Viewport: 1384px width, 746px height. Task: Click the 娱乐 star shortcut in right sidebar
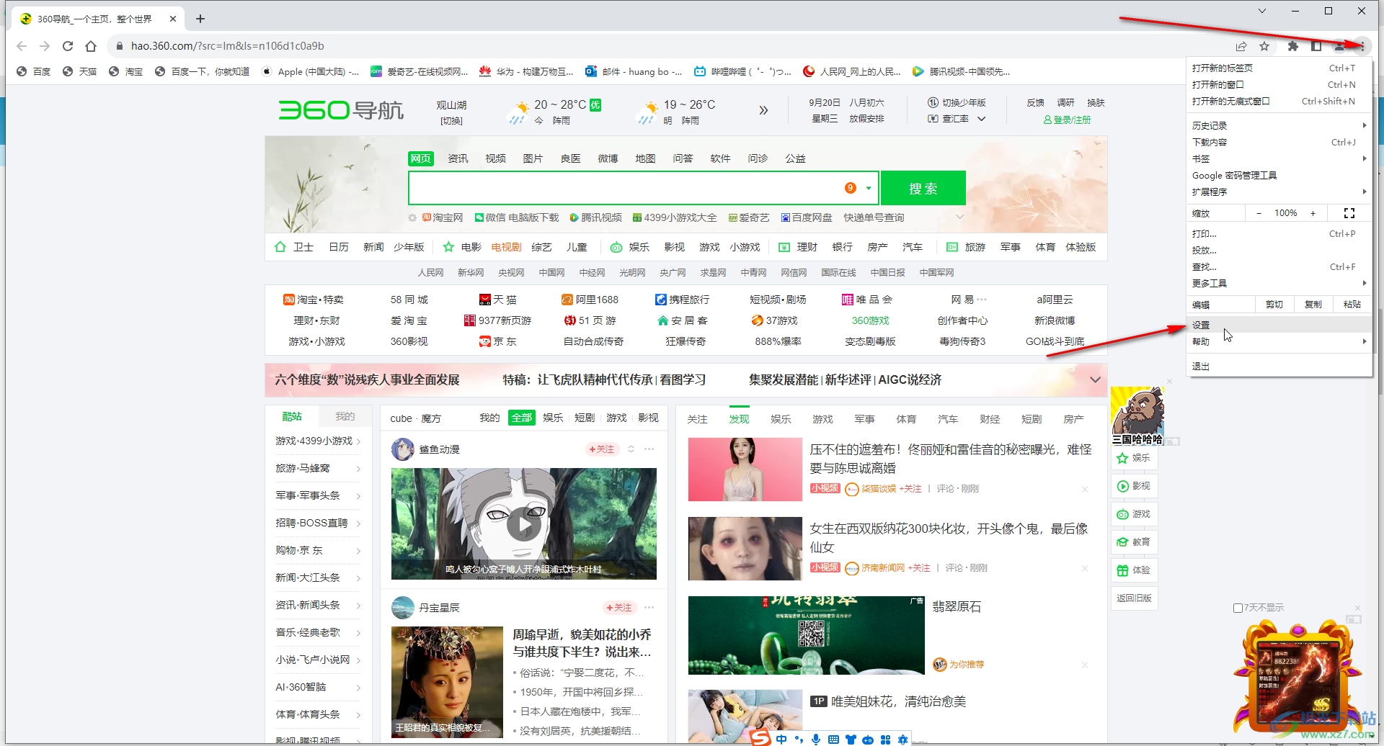click(x=1134, y=458)
